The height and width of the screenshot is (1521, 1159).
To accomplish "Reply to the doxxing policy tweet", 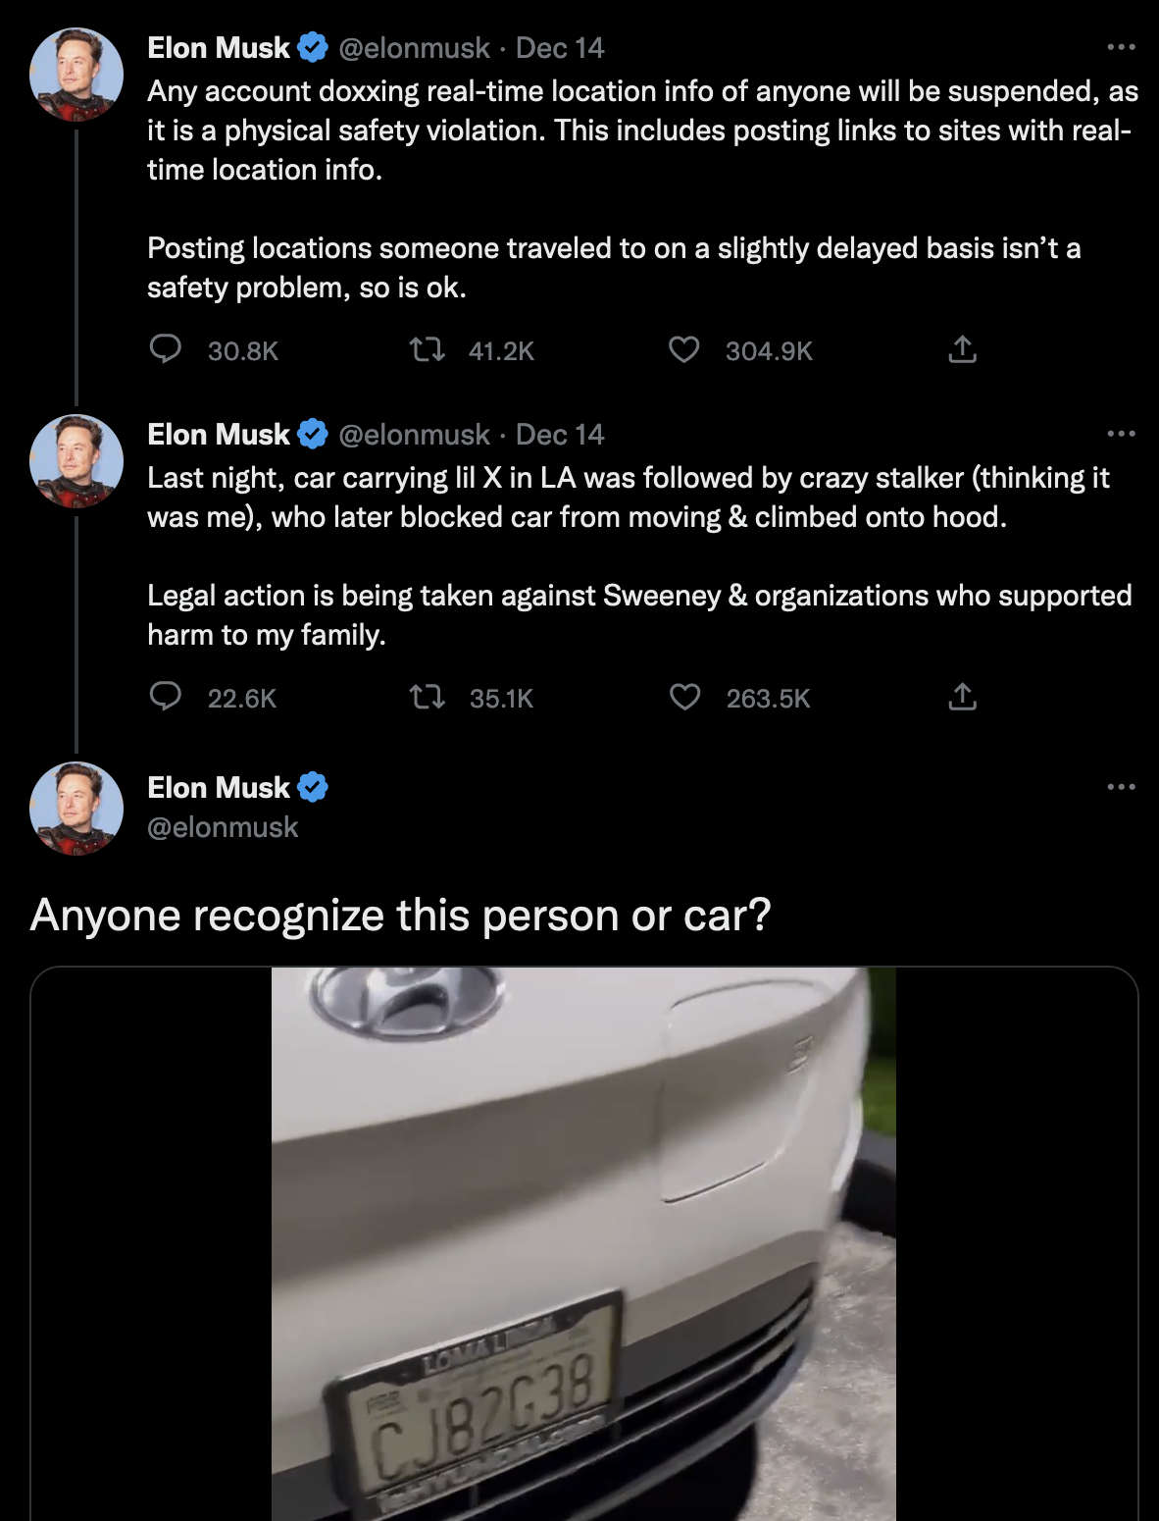I will pyautogui.click(x=167, y=350).
